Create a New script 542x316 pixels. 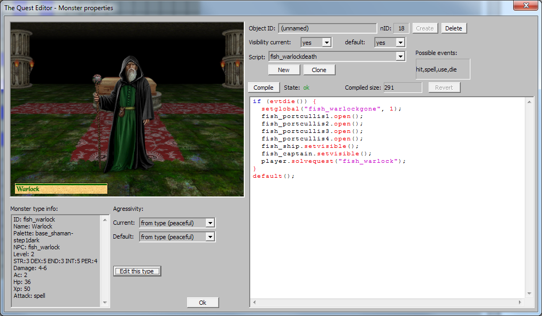tap(284, 70)
